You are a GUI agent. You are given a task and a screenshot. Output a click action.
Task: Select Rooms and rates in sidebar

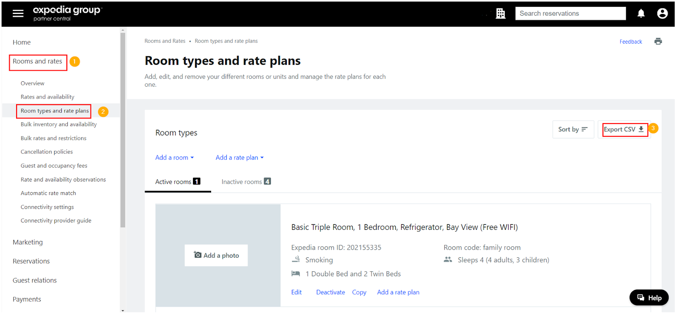(38, 62)
